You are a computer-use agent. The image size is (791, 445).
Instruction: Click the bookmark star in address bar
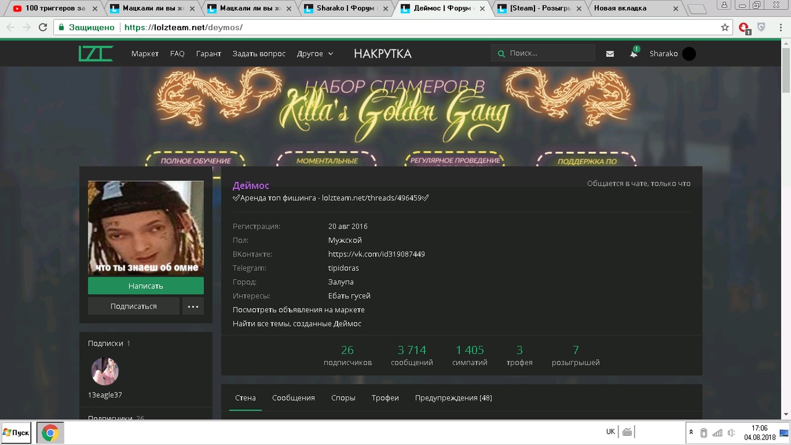[x=725, y=27]
